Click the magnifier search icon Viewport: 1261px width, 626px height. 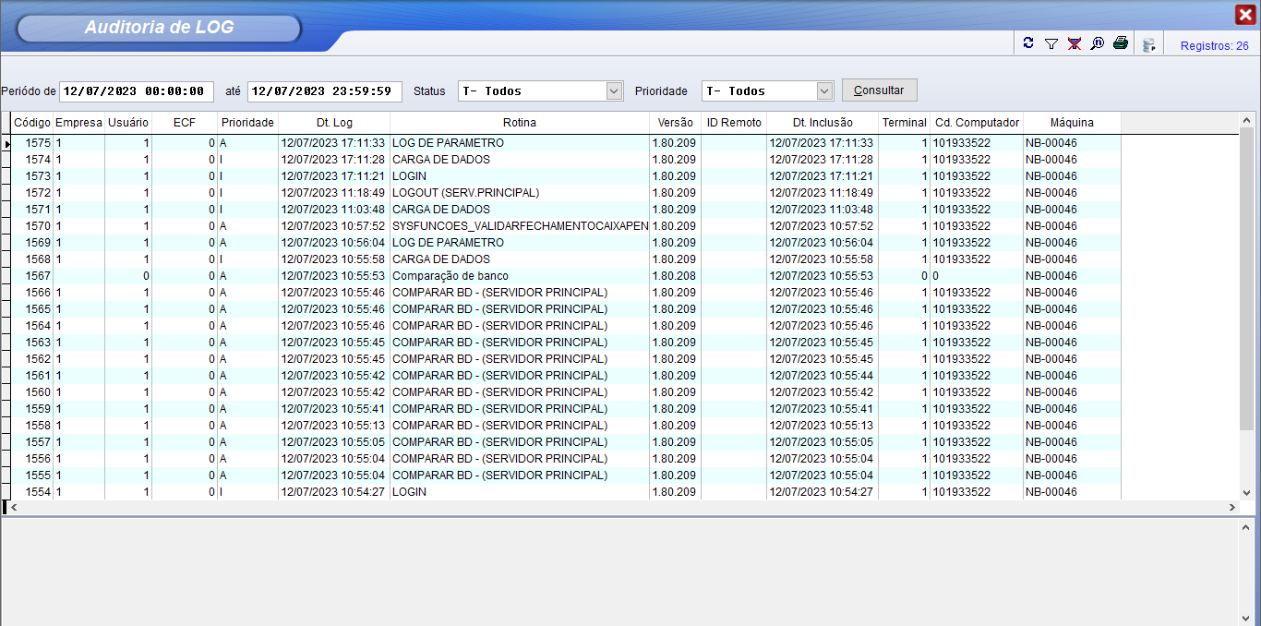point(1097,43)
